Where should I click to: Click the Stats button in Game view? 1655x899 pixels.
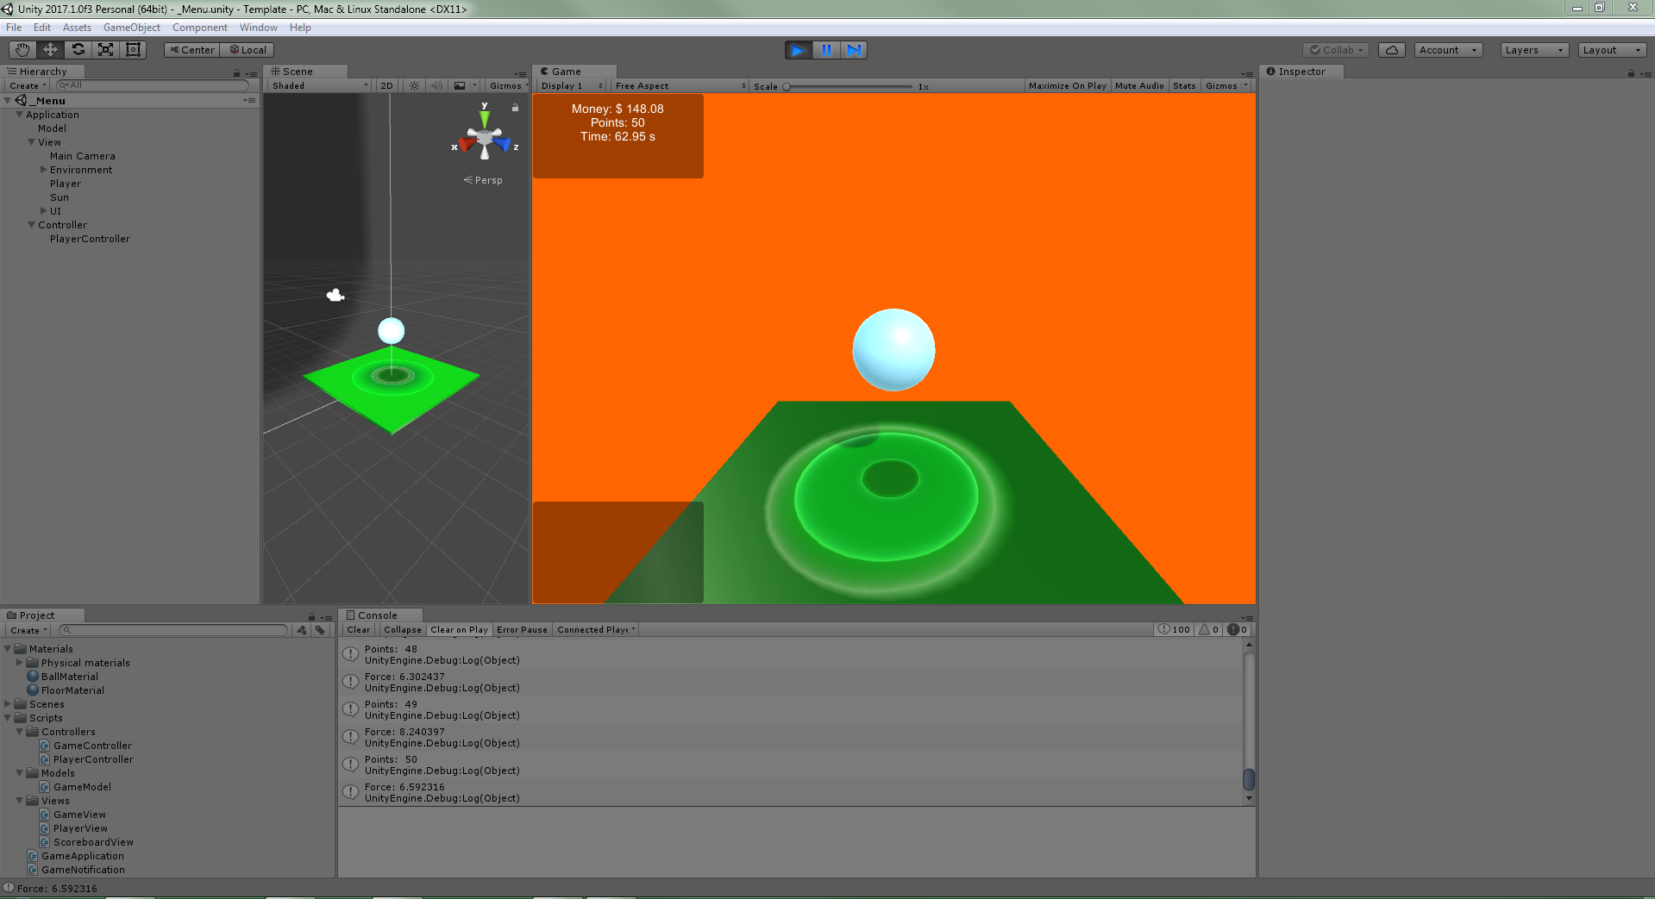pos(1184,86)
